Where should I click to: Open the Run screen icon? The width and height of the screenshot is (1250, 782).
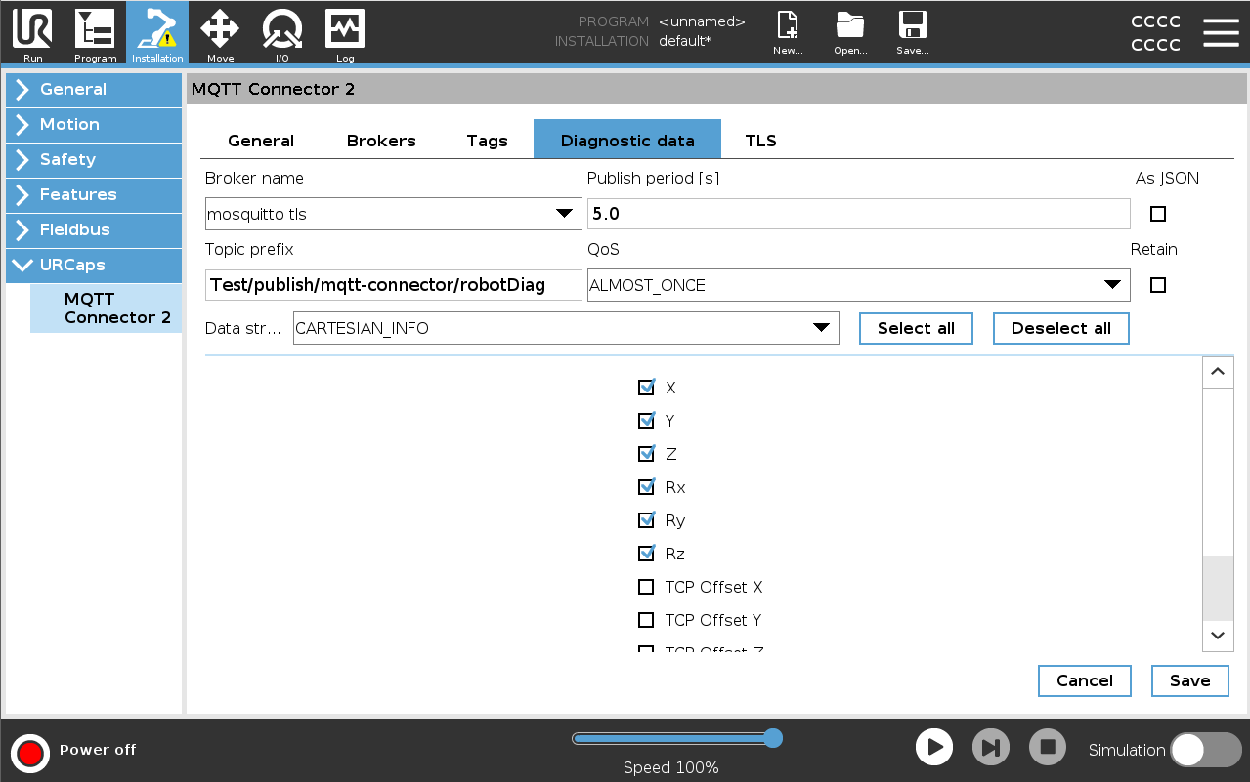tap(32, 32)
